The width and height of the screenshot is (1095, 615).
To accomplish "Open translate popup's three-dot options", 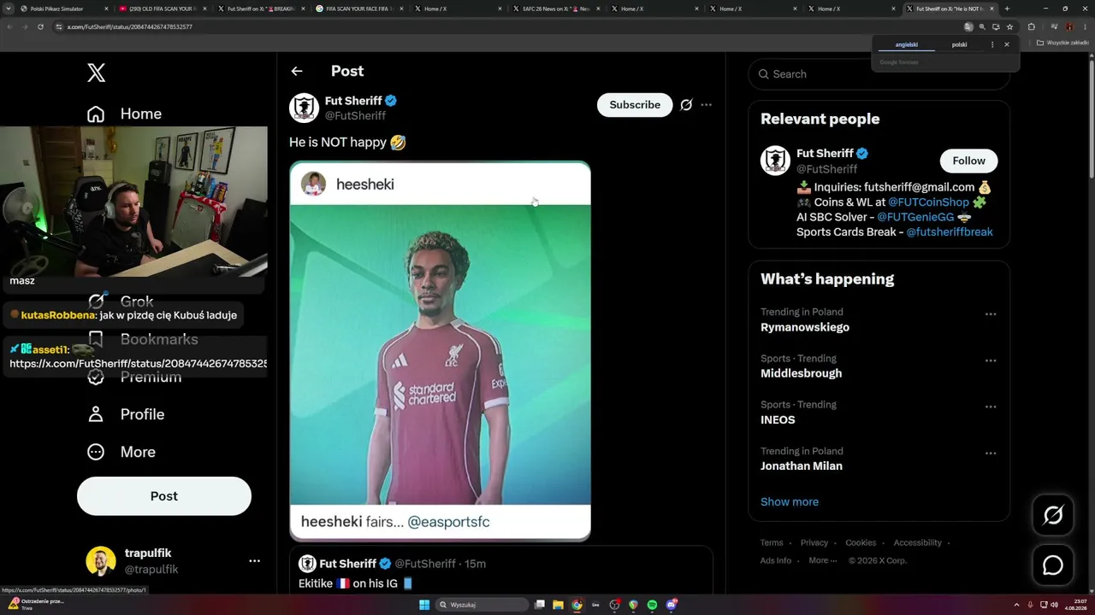I will 992,44.
